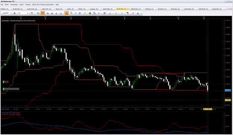Switch to the EUR/PLN, D1 tab

pyautogui.click(x=217, y=9)
